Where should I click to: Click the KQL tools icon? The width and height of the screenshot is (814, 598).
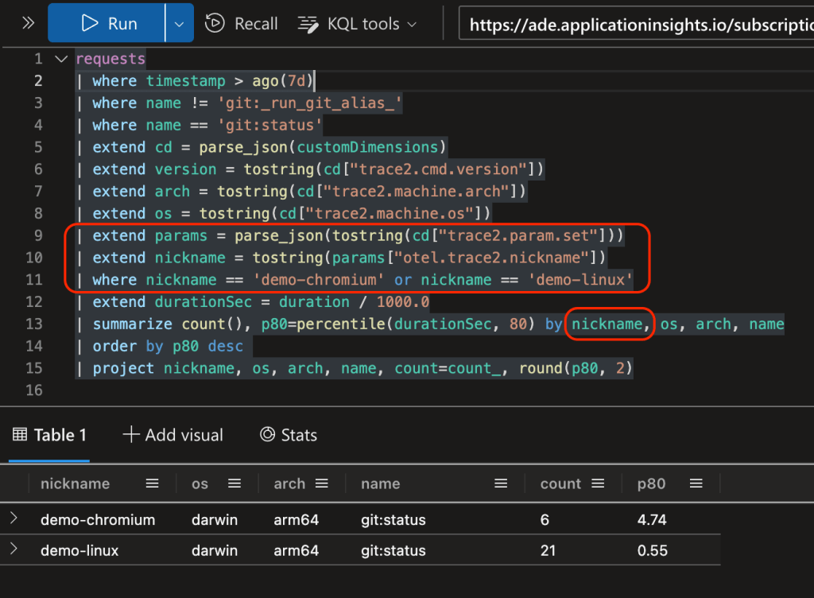pyautogui.click(x=307, y=24)
